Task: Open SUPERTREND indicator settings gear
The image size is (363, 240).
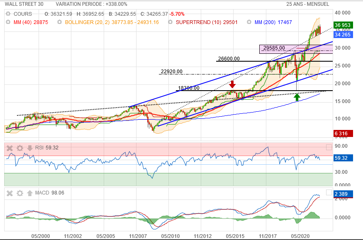Action: [170, 22]
